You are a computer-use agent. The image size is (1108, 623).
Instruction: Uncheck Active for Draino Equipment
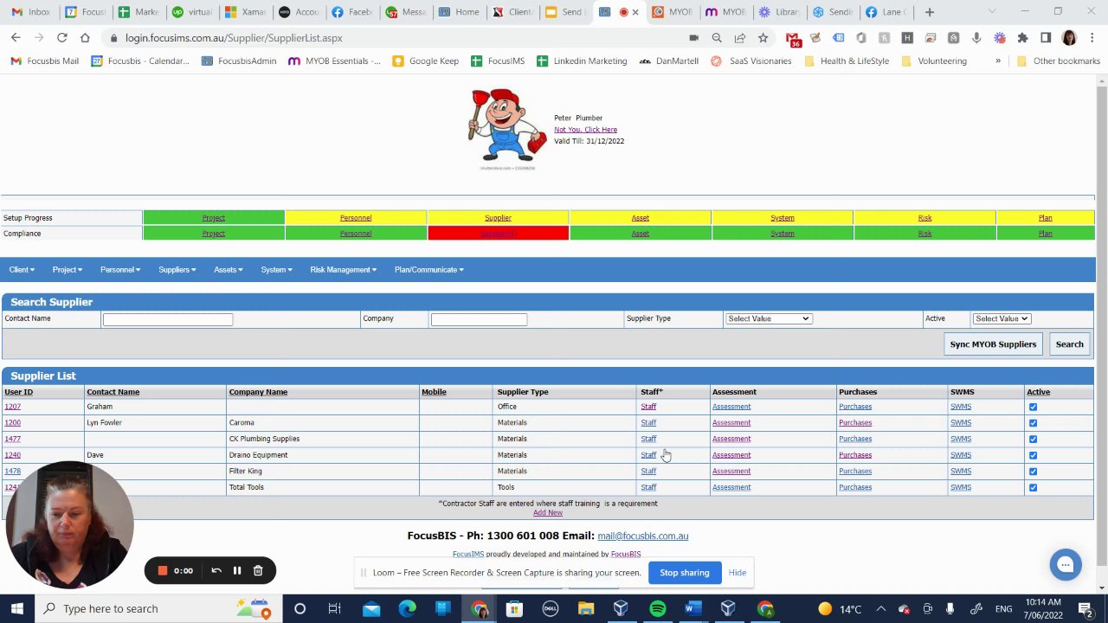tap(1033, 455)
